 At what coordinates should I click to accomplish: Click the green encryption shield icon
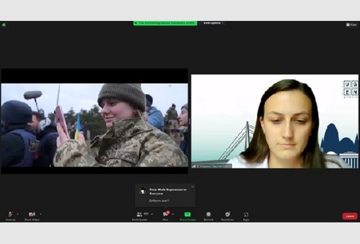pos(4,24)
